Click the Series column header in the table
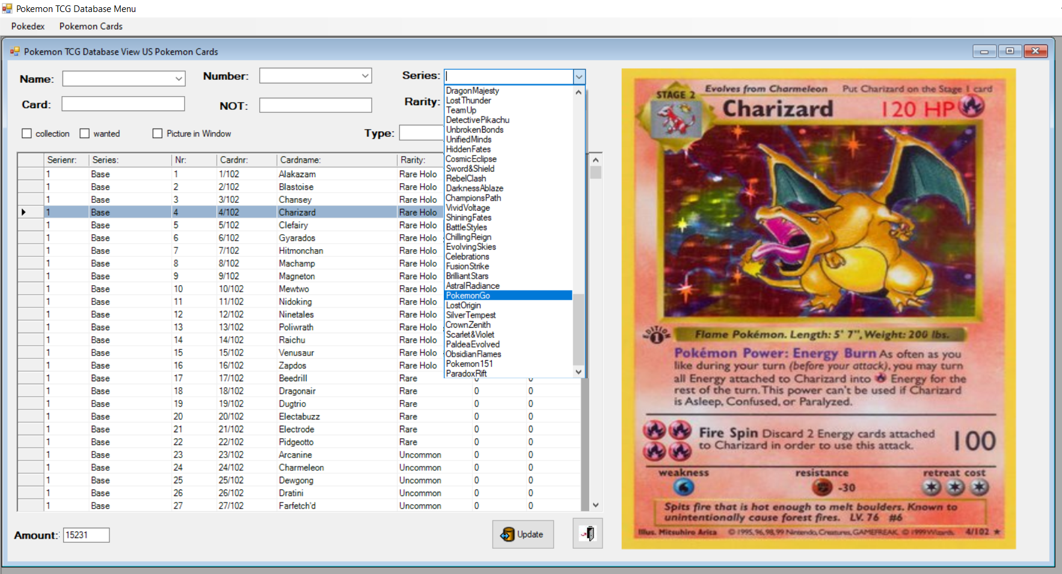Image resolution: width=1062 pixels, height=574 pixels. [x=130, y=160]
